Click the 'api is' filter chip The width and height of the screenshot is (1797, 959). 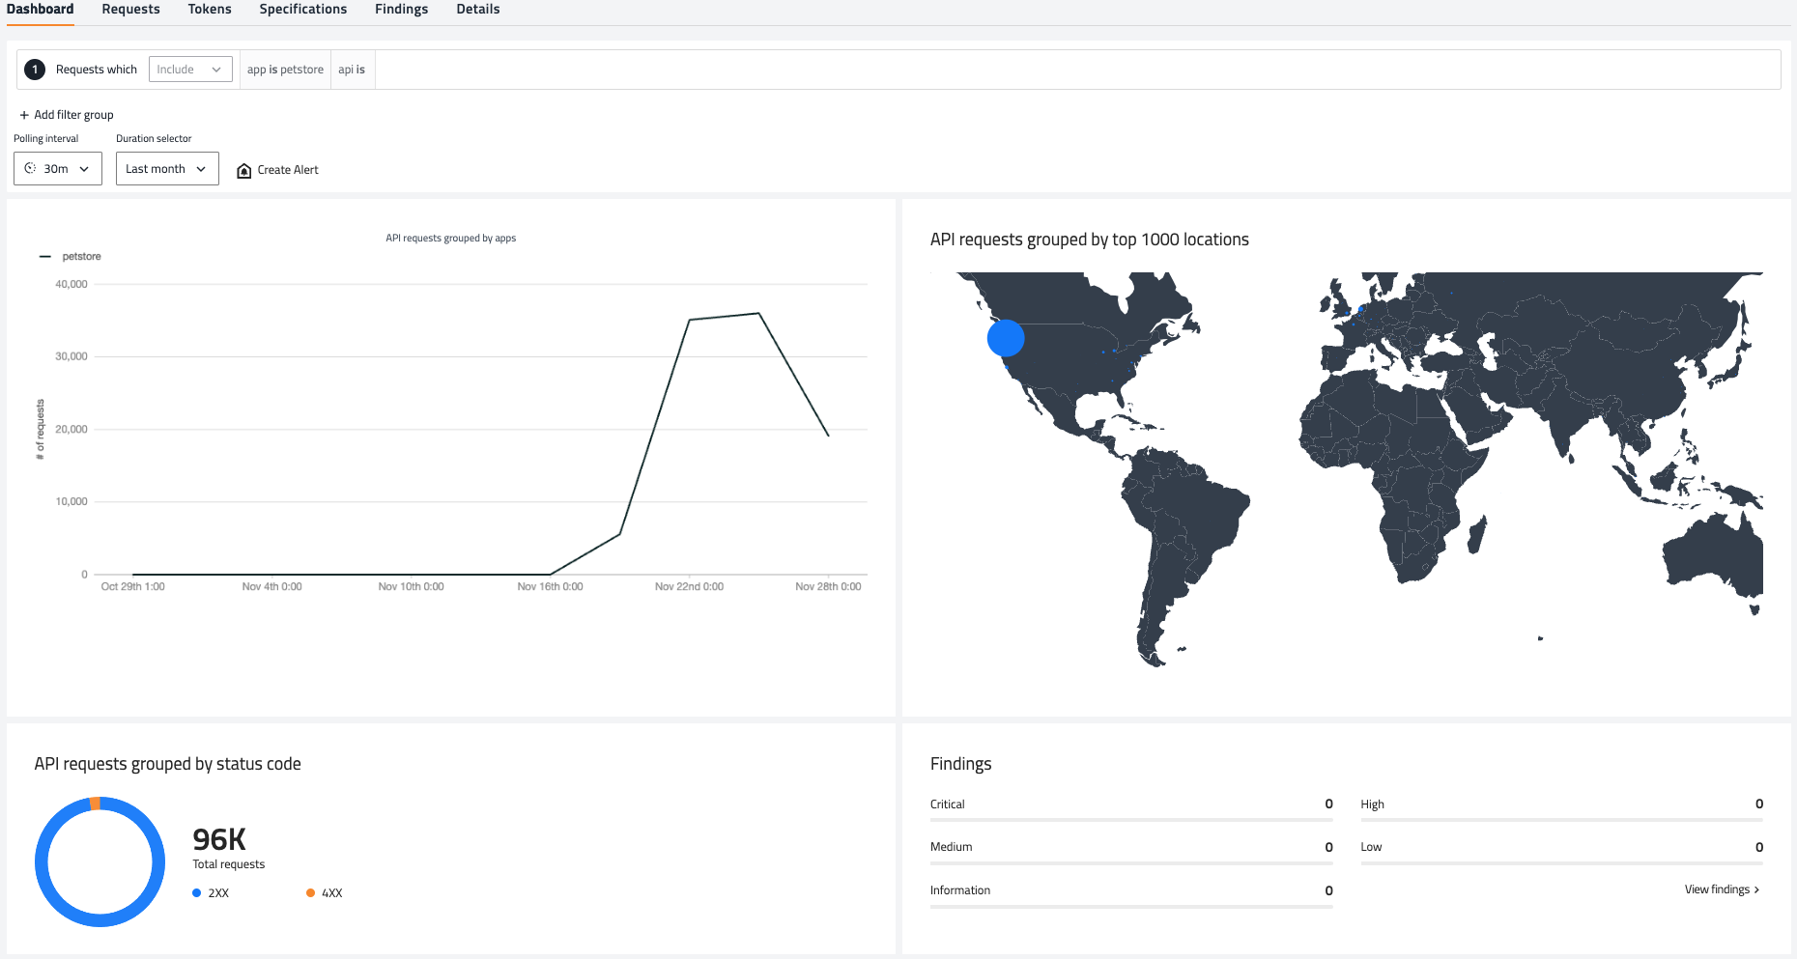tap(352, 70)
